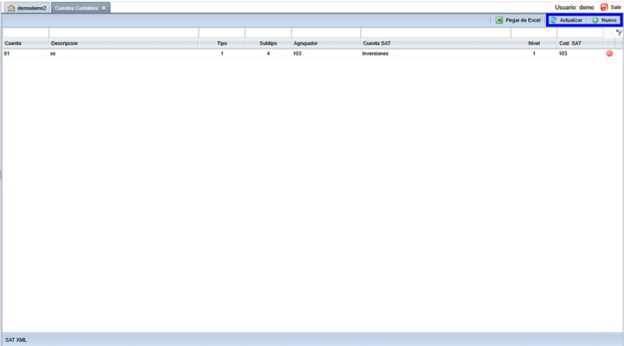The width and height of the screenshot is (624, 346).
Task: Sort by Cod. SAT column header
Action: tap(580, 43)
